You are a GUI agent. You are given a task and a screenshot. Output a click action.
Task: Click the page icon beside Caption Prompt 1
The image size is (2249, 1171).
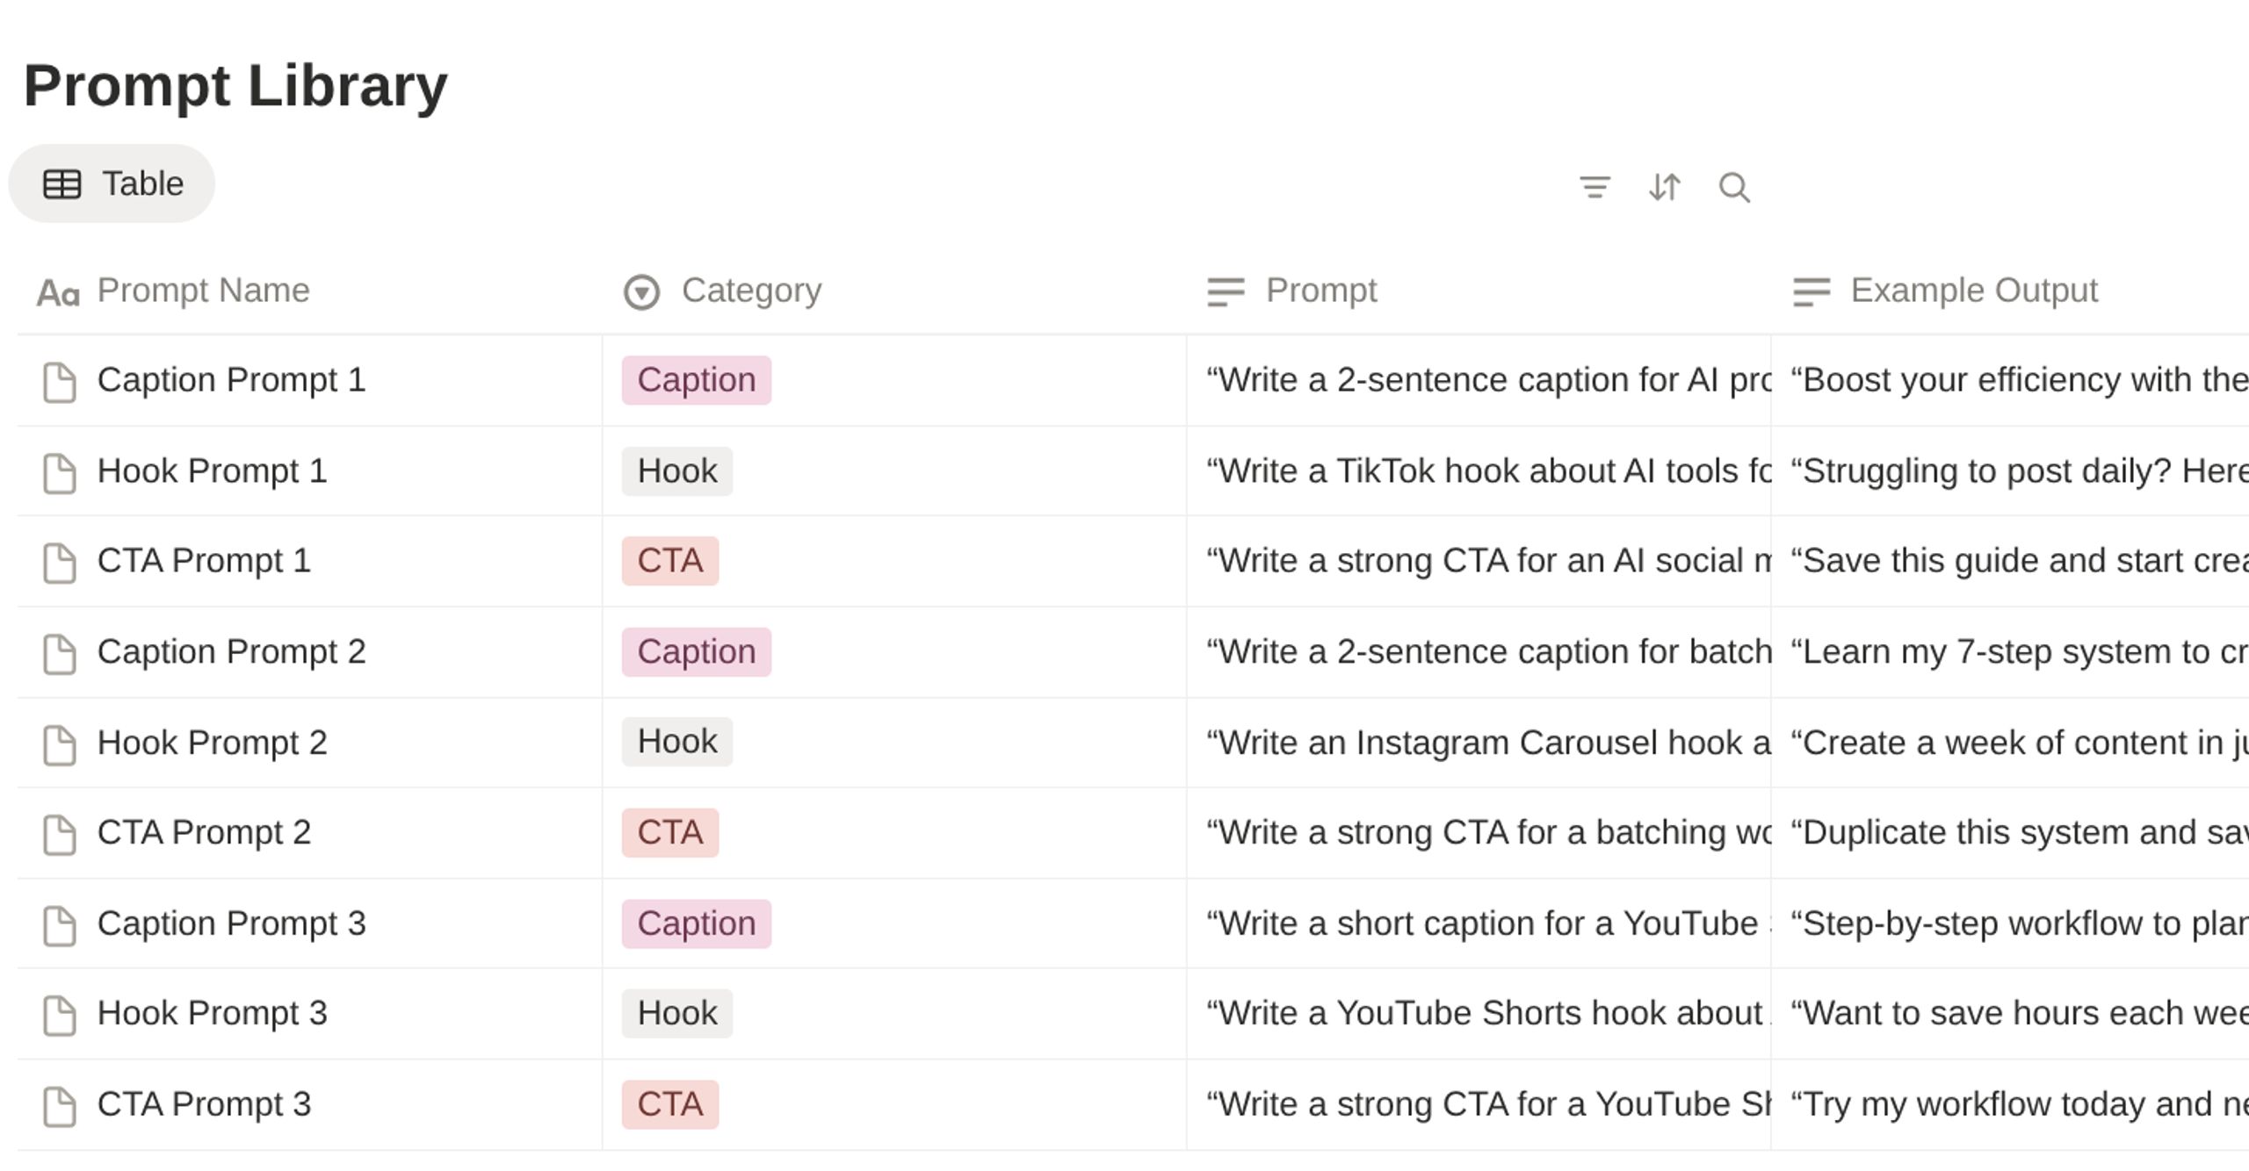pos(60,382)
